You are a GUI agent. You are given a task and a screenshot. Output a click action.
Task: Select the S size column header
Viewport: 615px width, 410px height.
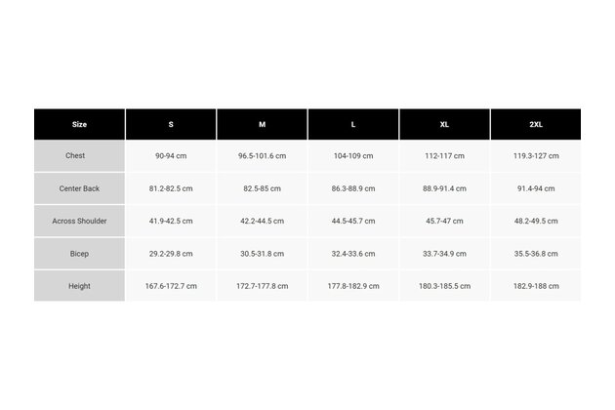tap(171, 124)
